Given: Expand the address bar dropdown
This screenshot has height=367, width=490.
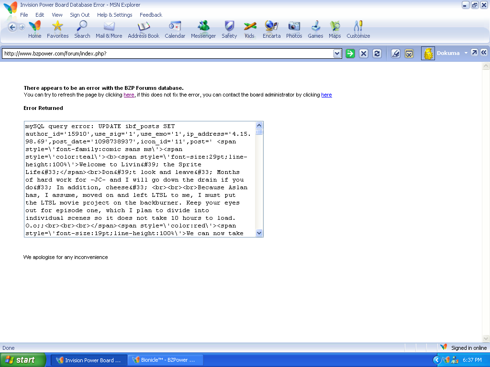Looking at the screenshot, I should coord(337,54).
